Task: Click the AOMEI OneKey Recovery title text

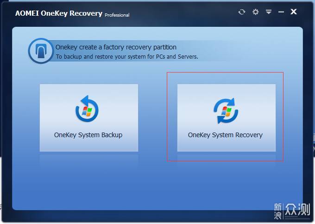Action: (58, 13)
